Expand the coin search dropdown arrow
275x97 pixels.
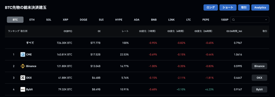[266, 20]
